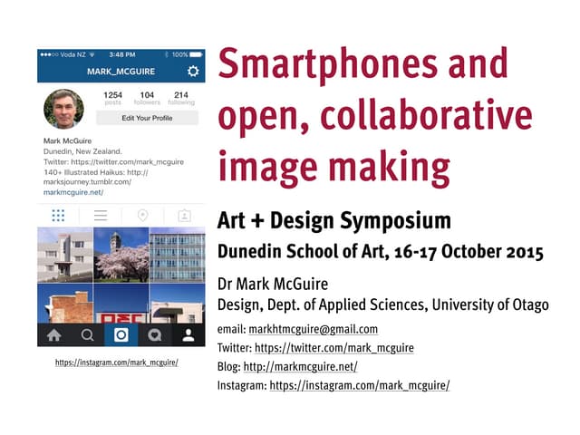Click the email markhtmcguire@gmail.com link

(313, 329)
